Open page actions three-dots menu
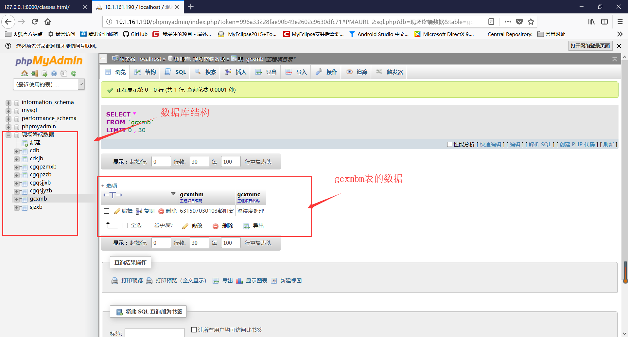 click(508, 22)
